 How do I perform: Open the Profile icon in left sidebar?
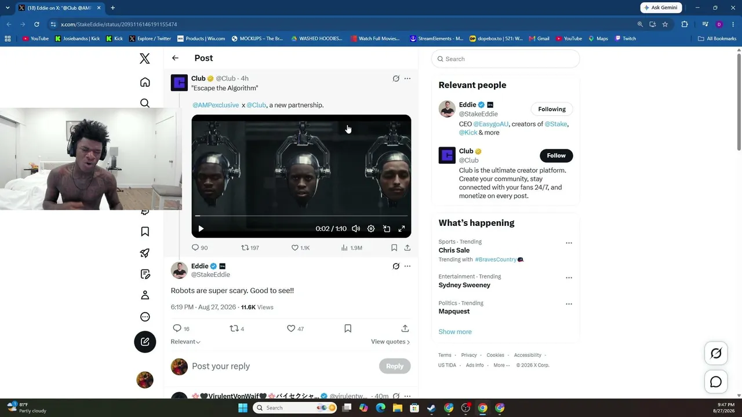pyautogui.click(x=145, y=295)
